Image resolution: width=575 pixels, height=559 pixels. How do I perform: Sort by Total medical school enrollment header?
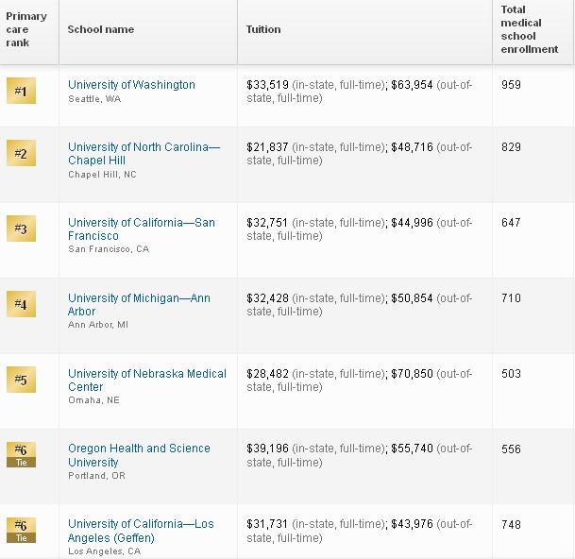pos(529,29)
